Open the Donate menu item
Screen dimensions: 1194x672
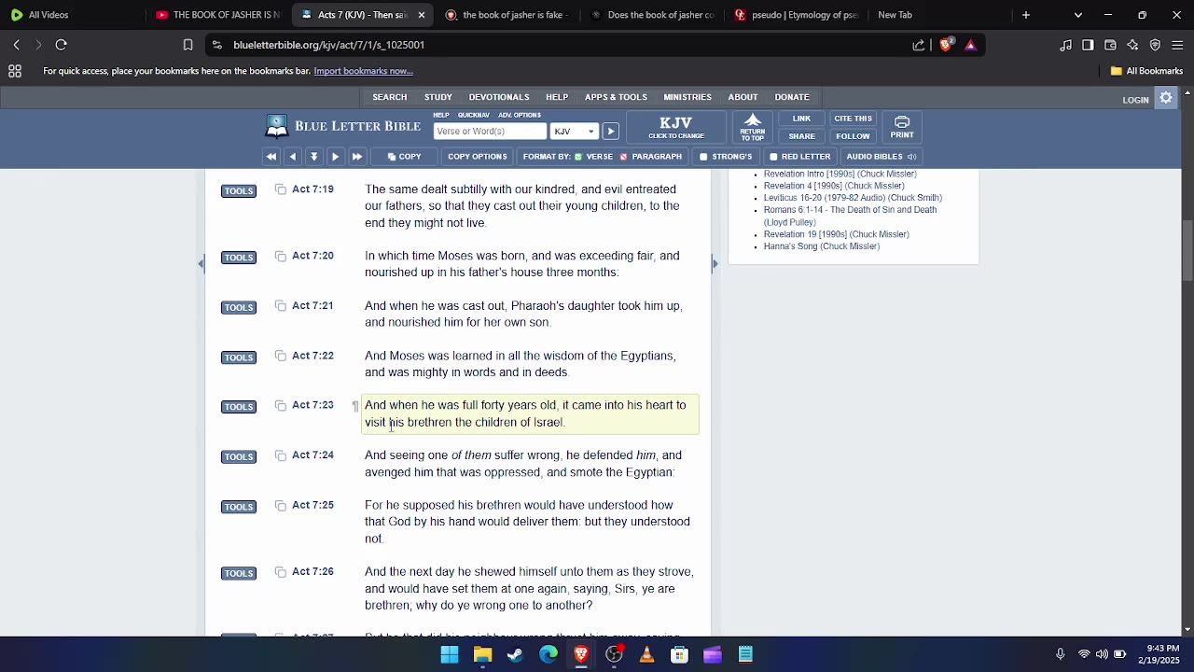pyautogui.click(x=792, y=97)
